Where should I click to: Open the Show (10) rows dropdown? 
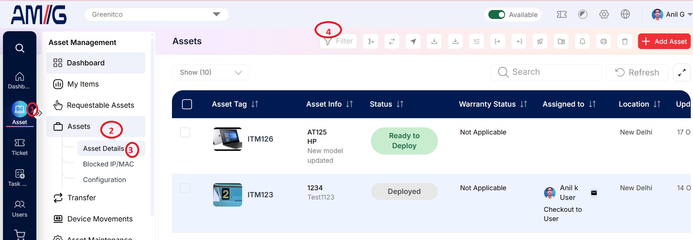(211, 72)
